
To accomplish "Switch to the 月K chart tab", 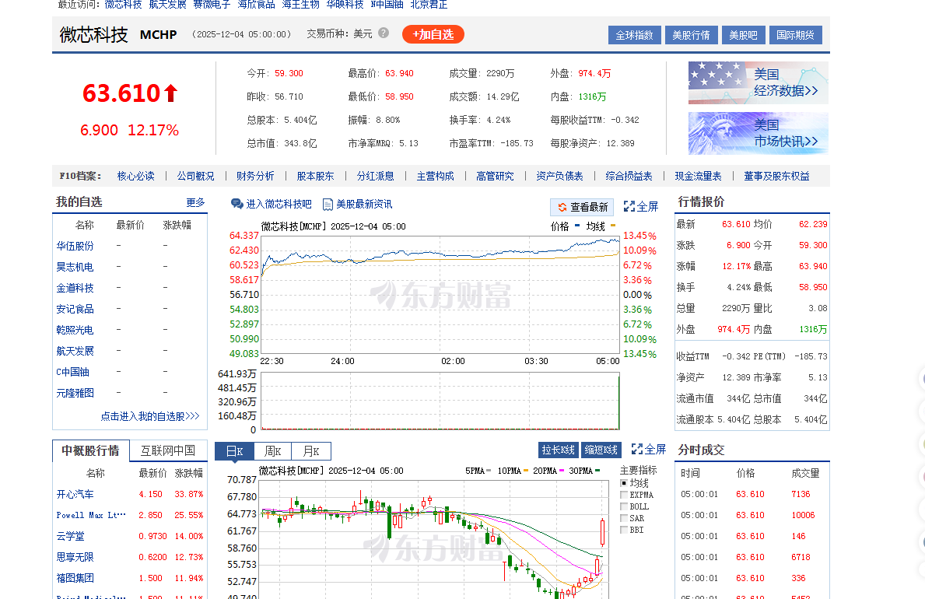I will pyautogui.click(x=311, y=451).
